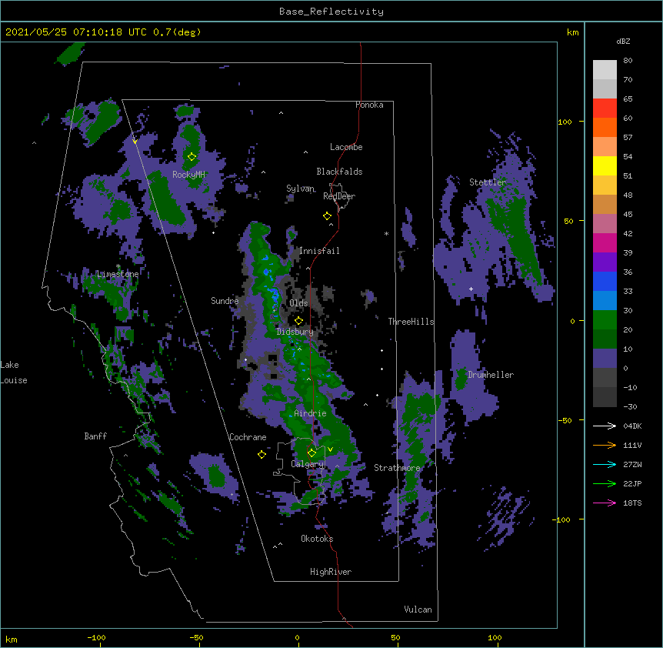
Task: Click the Drumheller label
Action: click(491, 375)
